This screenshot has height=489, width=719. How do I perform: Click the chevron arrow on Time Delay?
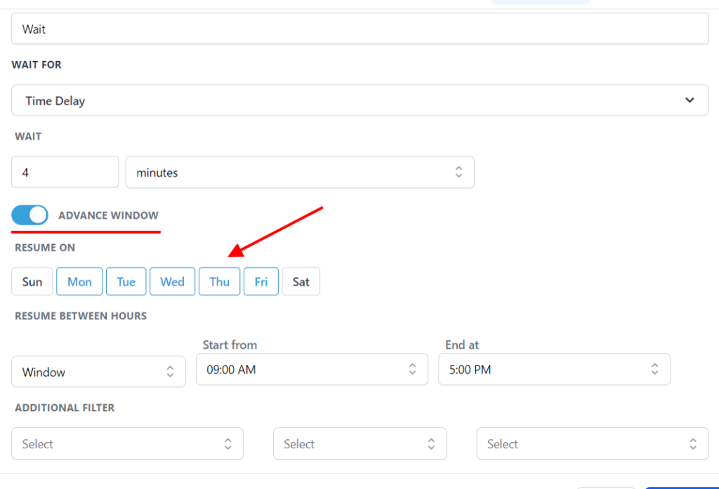690,100
